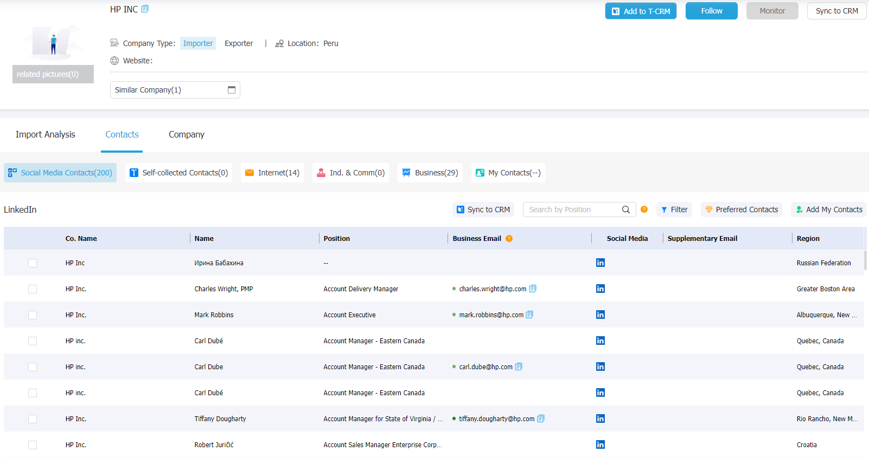Select Social Media Contacts(200) tab
869x458 pixels.
[x=60, y=173]
